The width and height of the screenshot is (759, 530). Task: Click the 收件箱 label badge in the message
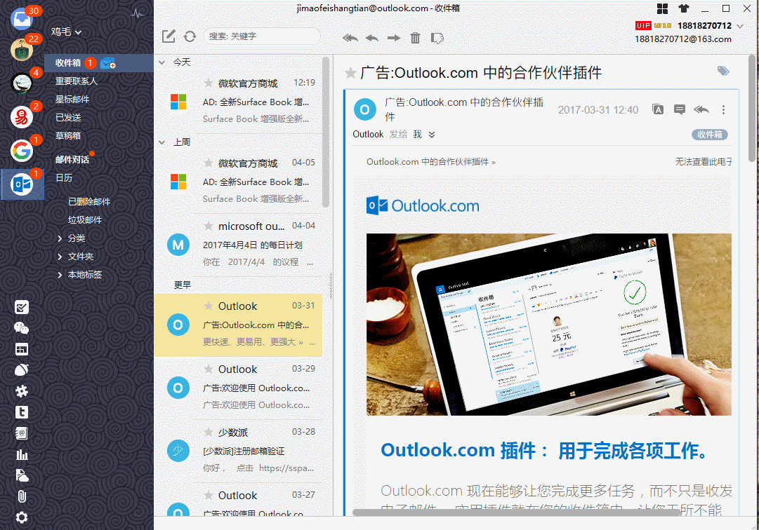(x=710, y=135)
